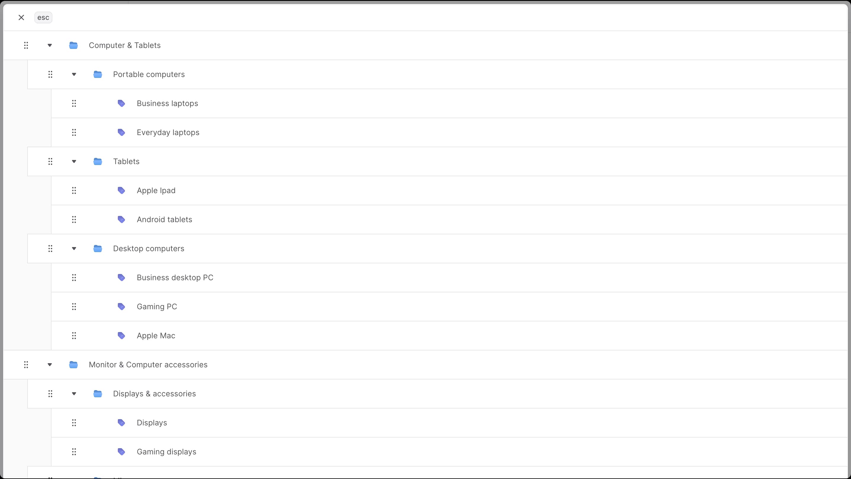Select the Tablets folder icon
Screen dimensions: 851x479
[98, 161]
